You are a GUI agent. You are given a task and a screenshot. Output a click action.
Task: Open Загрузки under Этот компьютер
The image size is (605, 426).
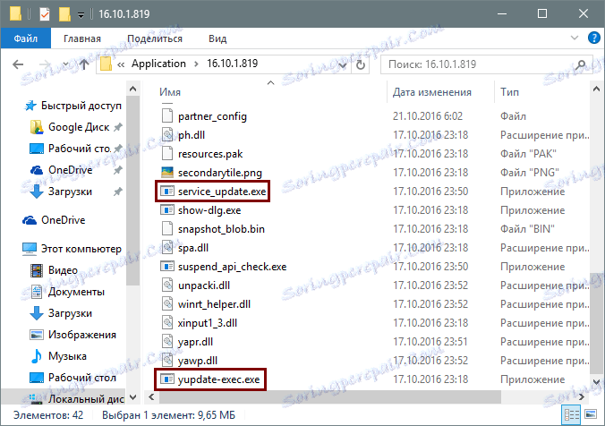tap(70, 313)
